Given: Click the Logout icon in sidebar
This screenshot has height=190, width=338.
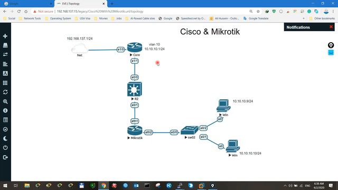Looking at the screenshot, I should point(5,157).
